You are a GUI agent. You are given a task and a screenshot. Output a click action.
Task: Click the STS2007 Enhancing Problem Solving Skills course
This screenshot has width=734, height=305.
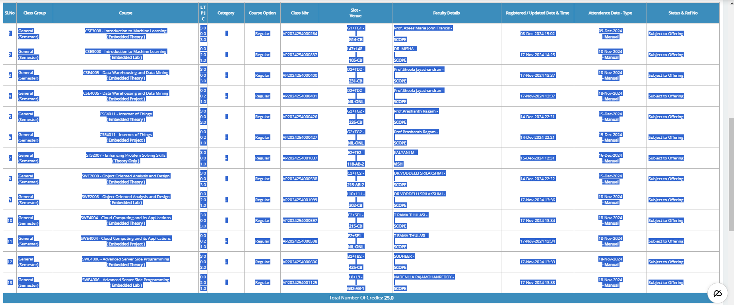tap(126, 155)
